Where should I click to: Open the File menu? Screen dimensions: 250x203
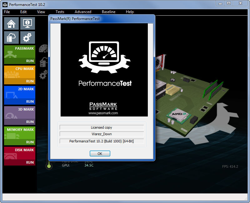point(7,12)
